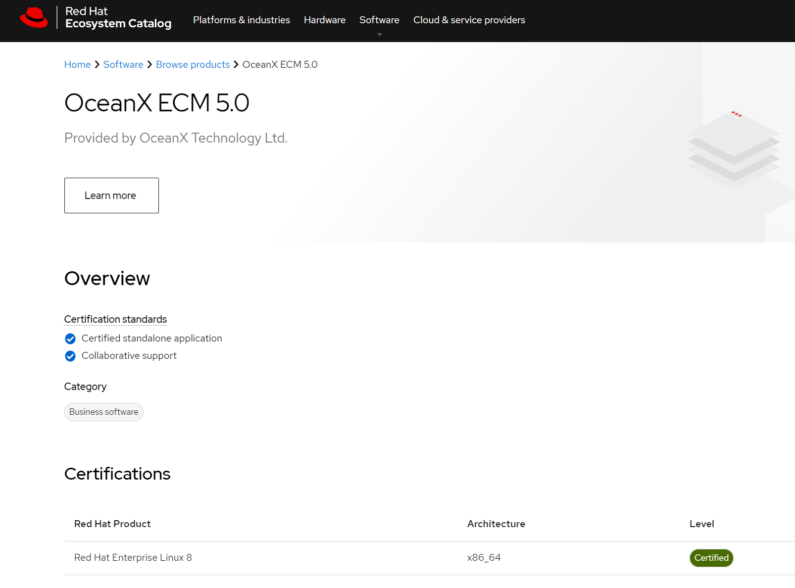Go to Software breadcrumb link
Viewport: 795px width, 588px height.
(x=123, y=64)
